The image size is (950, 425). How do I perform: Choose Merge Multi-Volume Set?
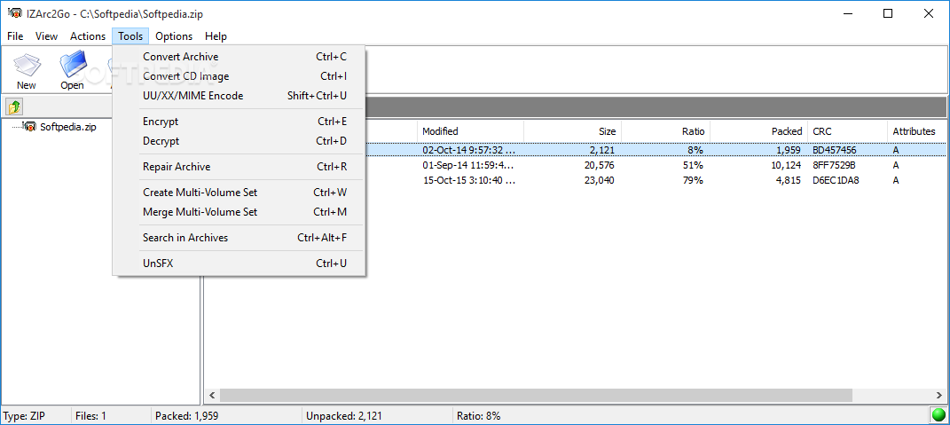point(239,212)
